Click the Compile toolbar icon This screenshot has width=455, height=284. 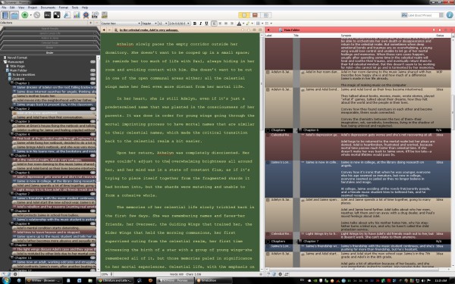point(95,15)
